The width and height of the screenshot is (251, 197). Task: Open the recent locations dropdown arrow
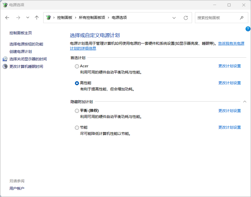pos(28,18)
